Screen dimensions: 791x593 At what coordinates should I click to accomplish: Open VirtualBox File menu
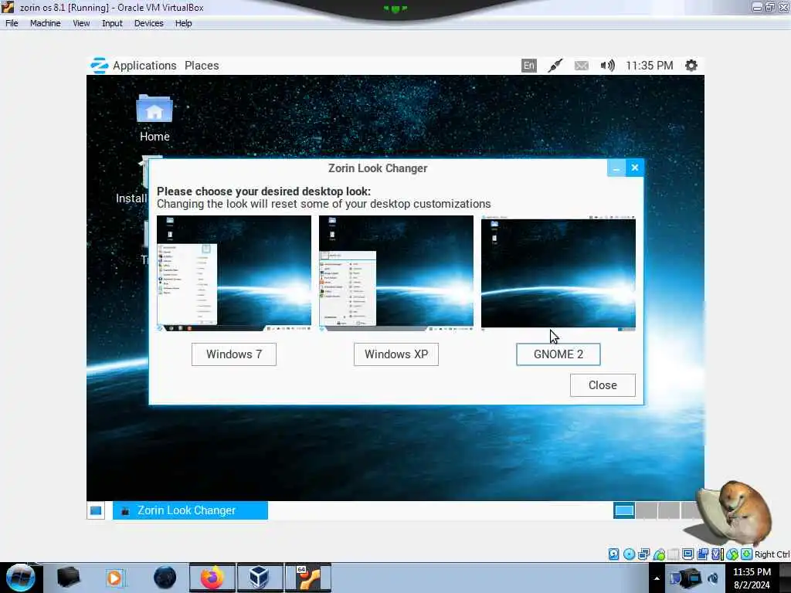tap(12, 23)
